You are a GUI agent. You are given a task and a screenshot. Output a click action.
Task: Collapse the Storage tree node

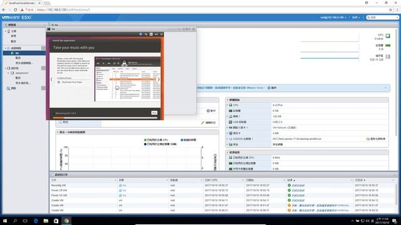(x=6, y=68)
